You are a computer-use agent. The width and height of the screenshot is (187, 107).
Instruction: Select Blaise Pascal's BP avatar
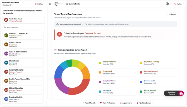tap(6, 63)
